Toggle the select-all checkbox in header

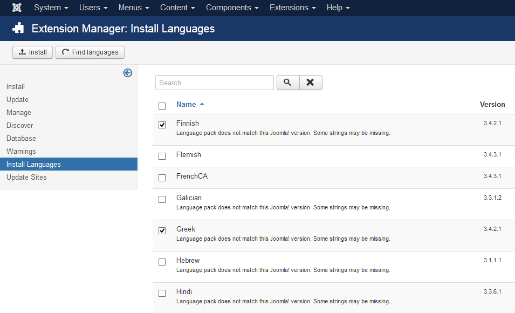click(162, 106)
